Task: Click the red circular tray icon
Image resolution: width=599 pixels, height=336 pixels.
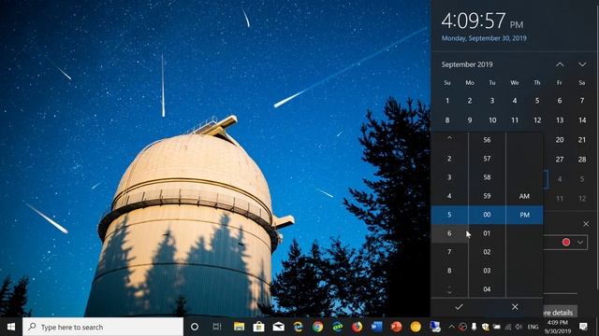Action: click(462, 327)
